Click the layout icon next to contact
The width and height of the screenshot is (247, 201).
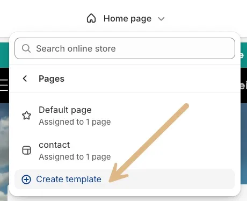click(26, 150)
